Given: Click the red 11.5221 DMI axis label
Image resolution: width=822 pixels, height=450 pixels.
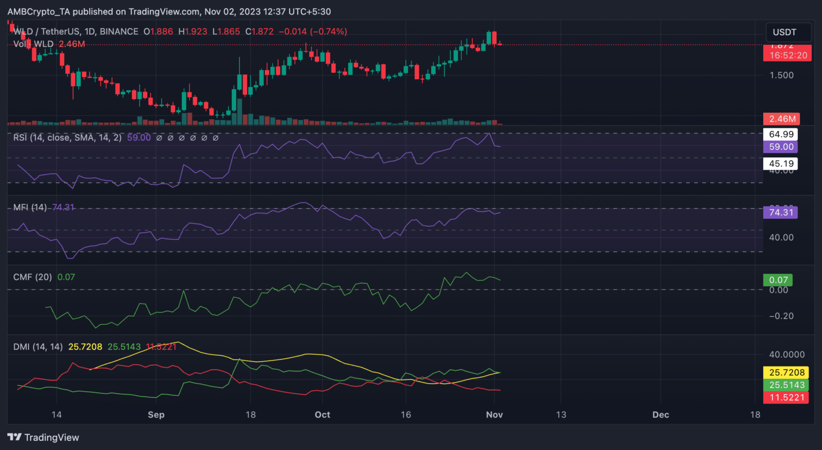Looking at the screenshot, I should 786,398.
